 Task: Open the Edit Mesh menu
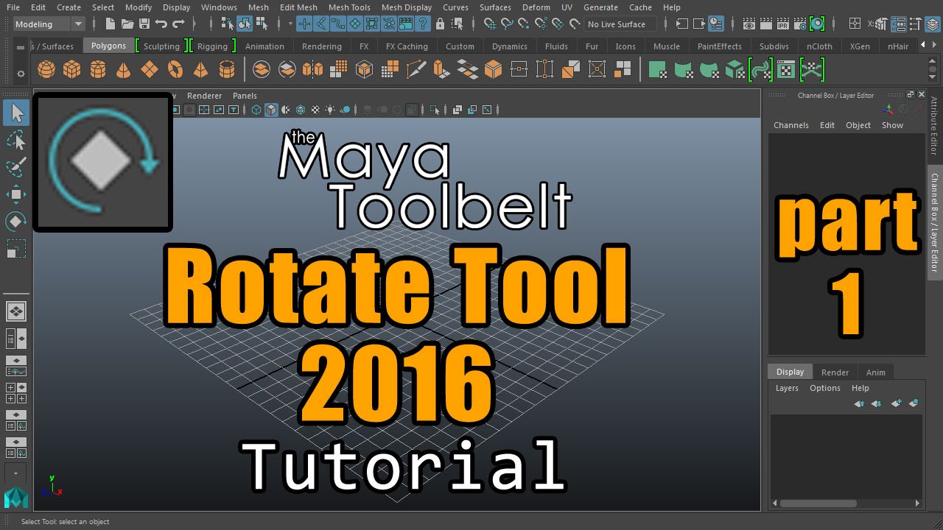coord(298,7)
